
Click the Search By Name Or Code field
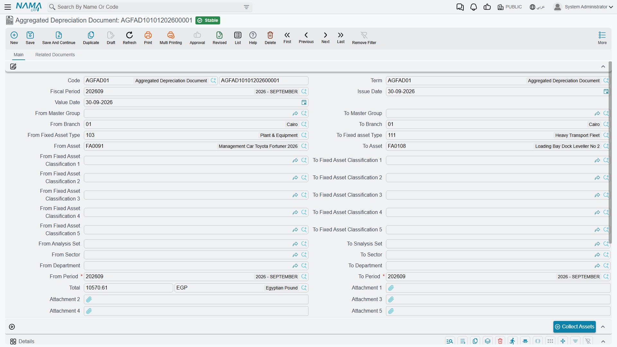pos(150,7)
